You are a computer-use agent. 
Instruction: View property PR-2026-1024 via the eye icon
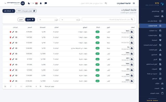[16, 43]
